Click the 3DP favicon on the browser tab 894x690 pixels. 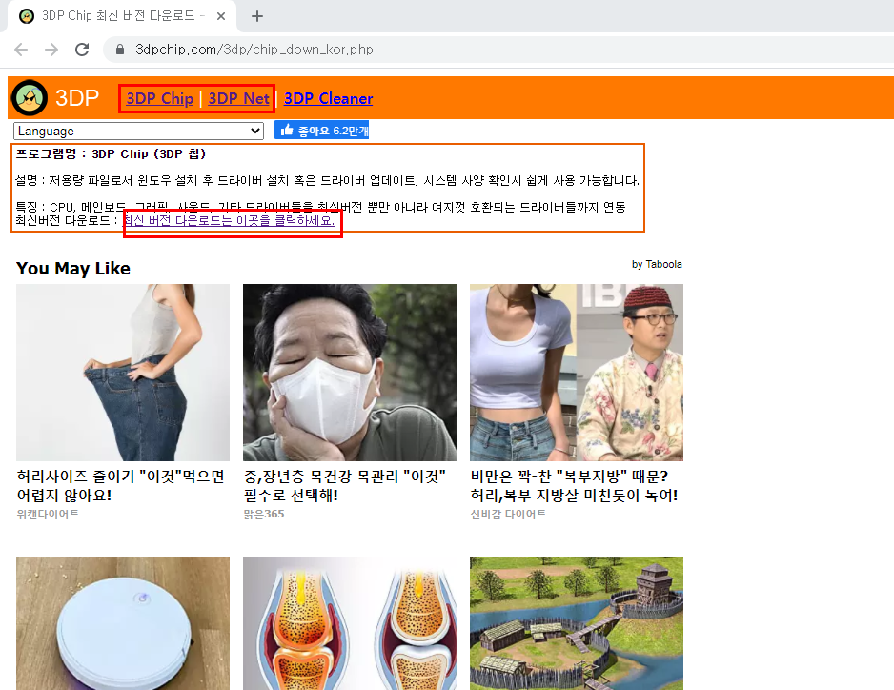click(26, 16)
